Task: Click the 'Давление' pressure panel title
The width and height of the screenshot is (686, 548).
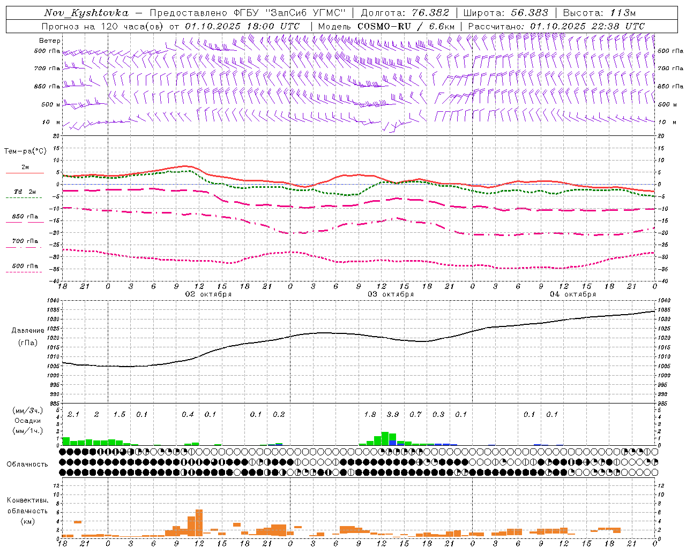Action: point(28,331)
